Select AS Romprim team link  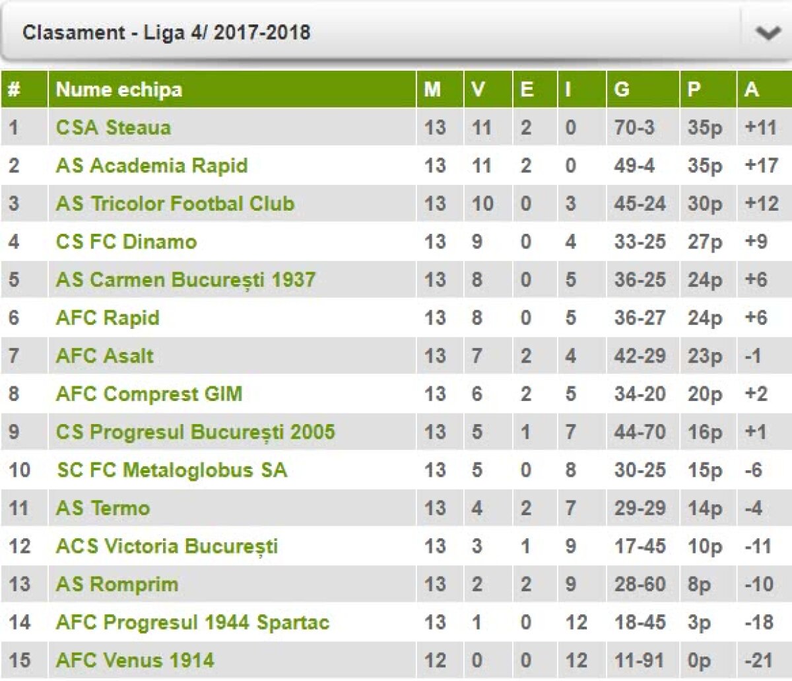(x=117, y=585)
